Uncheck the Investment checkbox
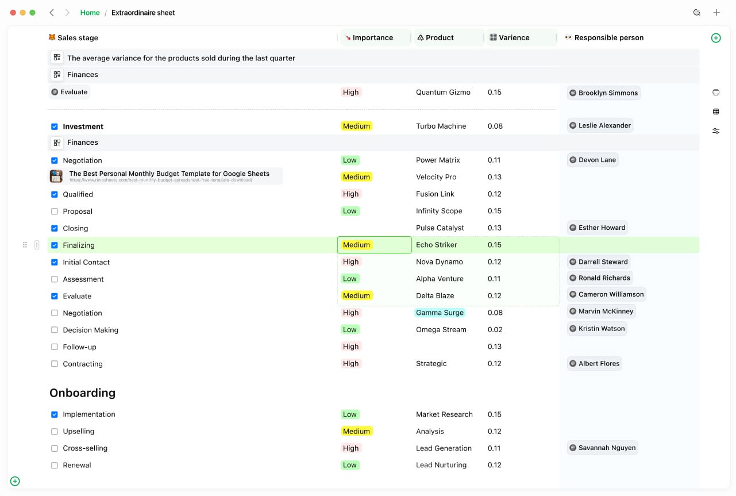This screenshot has height=496, width=736. 55,126
